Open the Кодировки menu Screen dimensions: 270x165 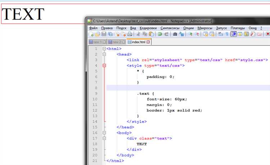point(148,28)
